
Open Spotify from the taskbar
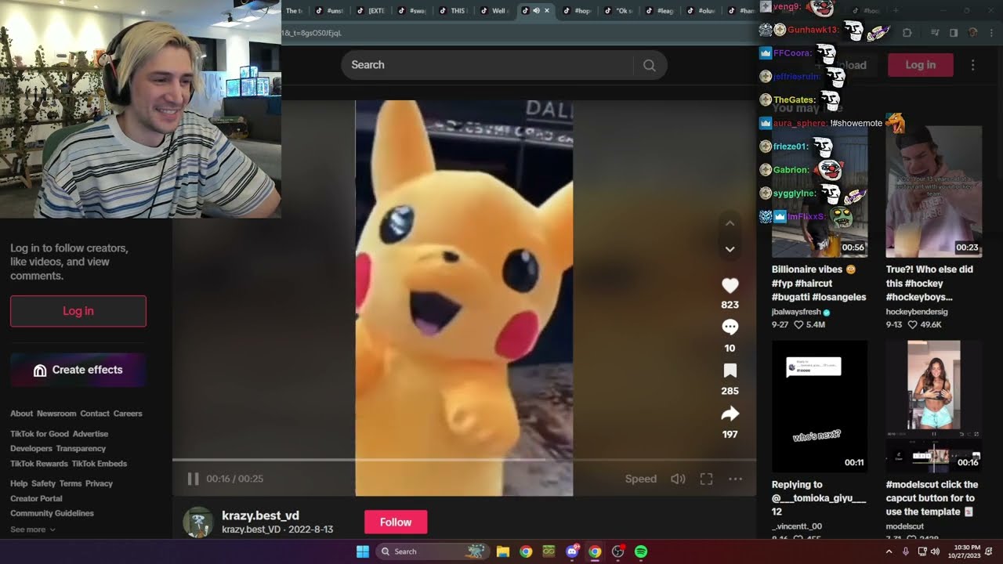[641, 551]
